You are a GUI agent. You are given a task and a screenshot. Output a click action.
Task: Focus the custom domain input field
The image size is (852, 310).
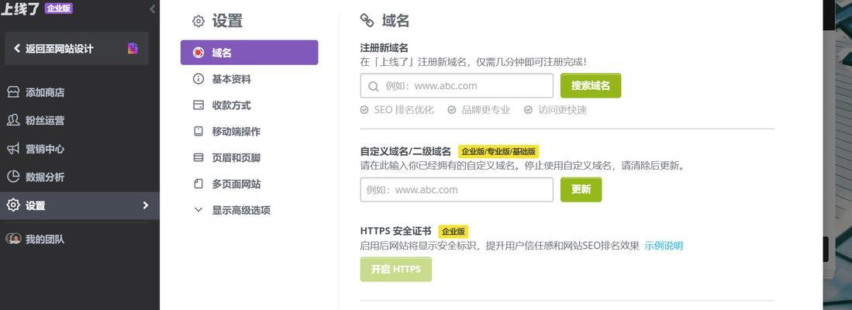pyautogui.click(x=457, y=189)
